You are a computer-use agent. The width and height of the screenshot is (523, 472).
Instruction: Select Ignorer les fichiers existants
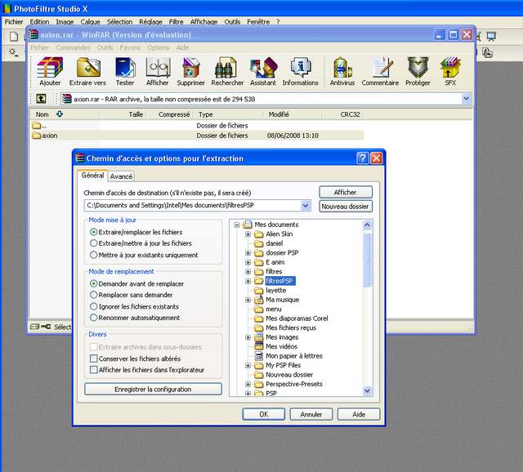point(94,306)
